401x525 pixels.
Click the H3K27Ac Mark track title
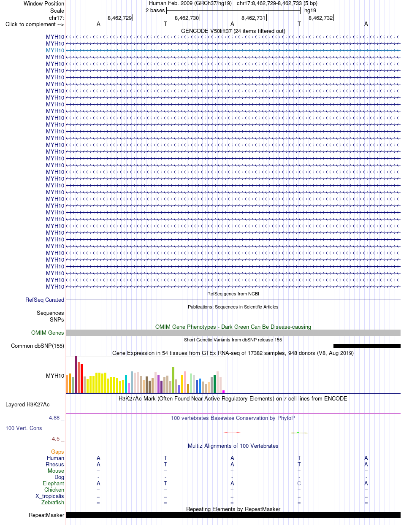pyautogui.click(x=233, y=398)
